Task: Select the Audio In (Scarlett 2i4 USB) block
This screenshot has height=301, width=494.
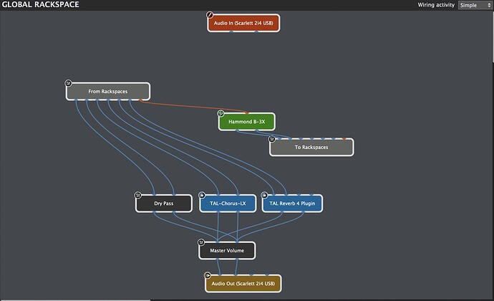Action: [243, 23]
